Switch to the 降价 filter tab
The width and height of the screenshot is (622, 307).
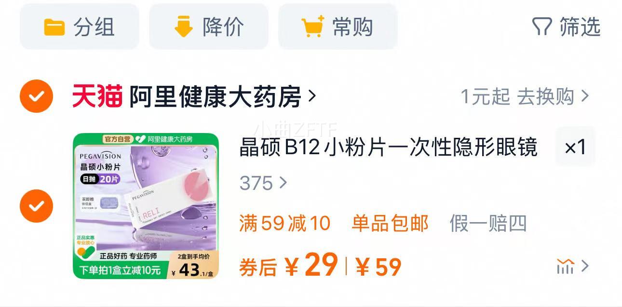(x=209, y=27)
